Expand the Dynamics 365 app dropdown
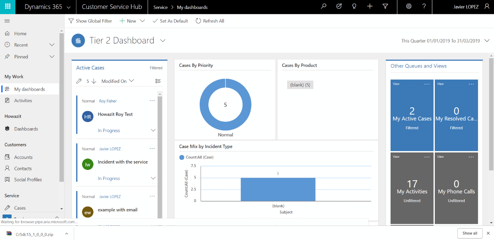Screen dimensions: 494x241 click(x=68, y=7)
